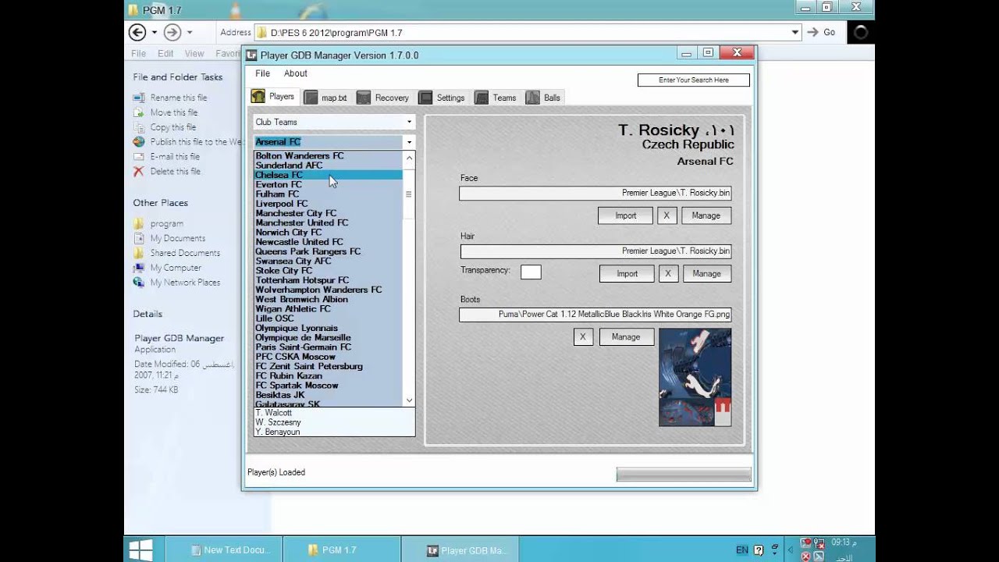This screenshot has height=562, width=999.
Task: Click the explorer Back arrow button
Action: pyautogui.click(x=137, y=32)
